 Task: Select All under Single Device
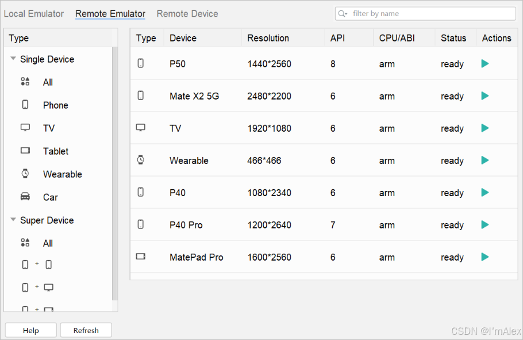[48, 82]
